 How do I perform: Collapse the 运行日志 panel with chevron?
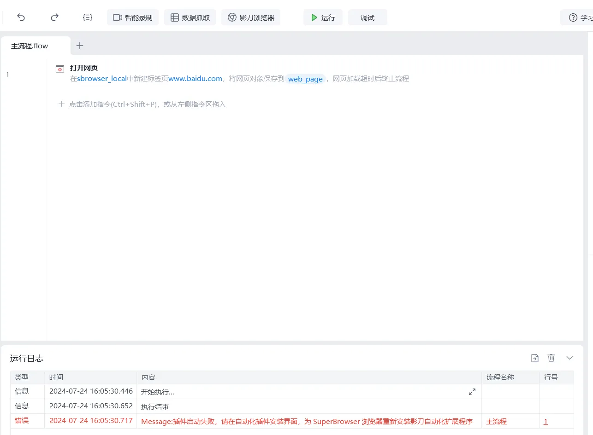[569, 358]
